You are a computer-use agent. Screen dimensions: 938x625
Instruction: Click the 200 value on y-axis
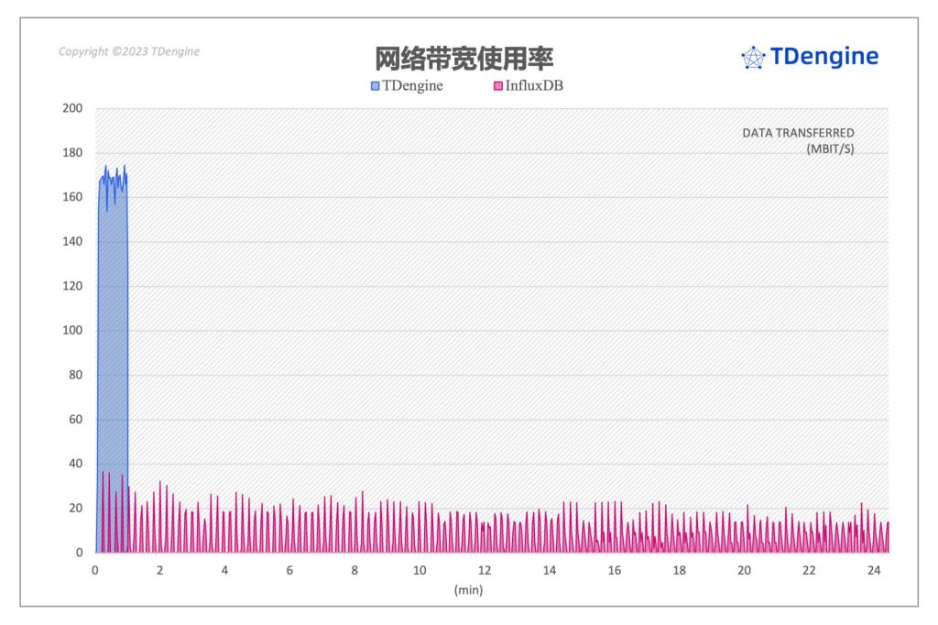pyautogui.click(x=71, y=107)
